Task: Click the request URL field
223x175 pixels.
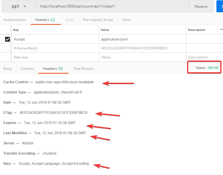Action: (112, 7)
